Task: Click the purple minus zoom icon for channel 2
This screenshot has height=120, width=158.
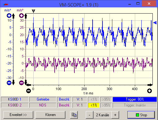Action: [x=21, y=83]
